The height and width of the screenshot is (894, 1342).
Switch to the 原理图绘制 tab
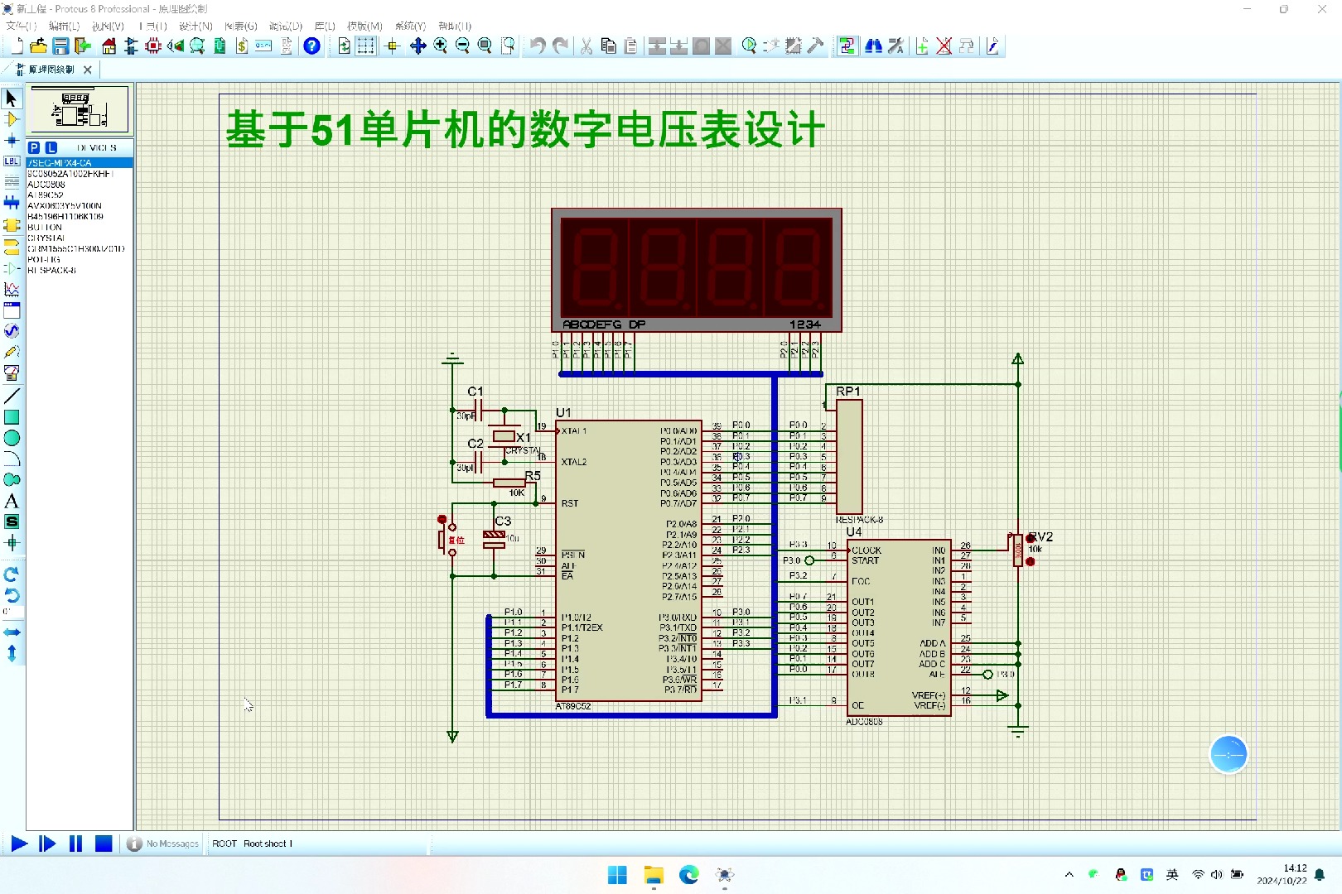51,69
